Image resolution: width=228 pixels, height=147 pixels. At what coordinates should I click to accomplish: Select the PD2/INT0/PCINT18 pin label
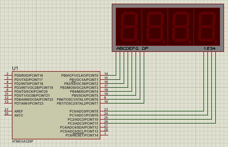tap(29, 84)
